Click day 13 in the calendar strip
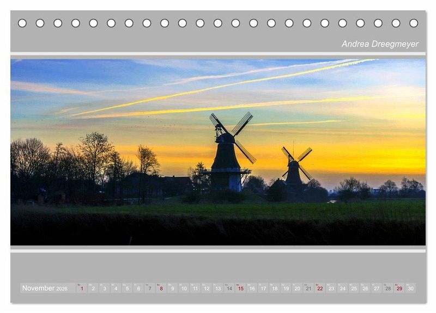436x313 pixels. (218, 288)
